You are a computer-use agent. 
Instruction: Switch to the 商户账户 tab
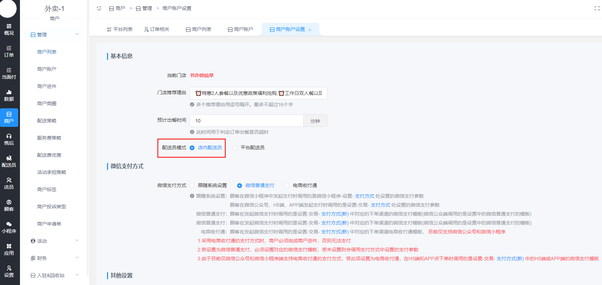click(241, 29)
